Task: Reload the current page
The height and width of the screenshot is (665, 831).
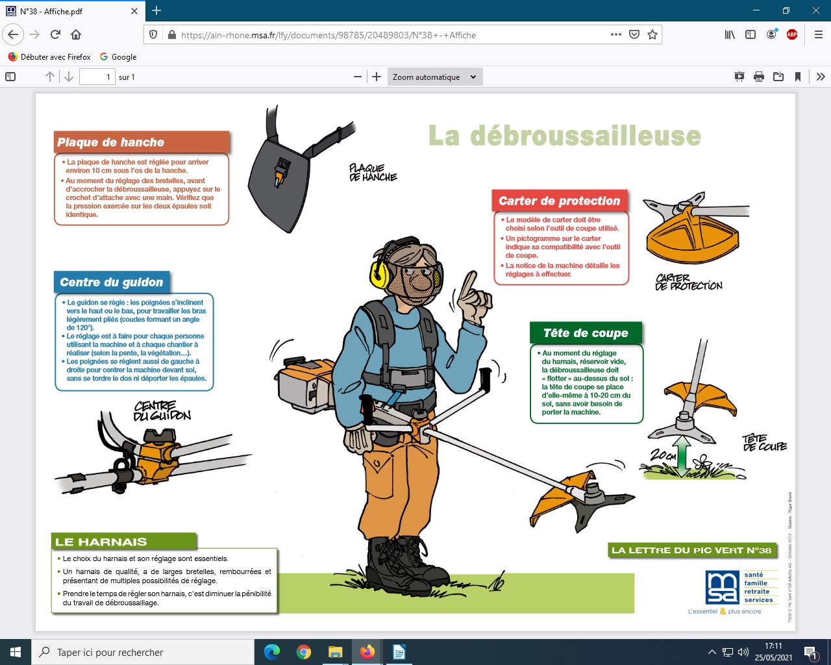Action: point(55,34)
